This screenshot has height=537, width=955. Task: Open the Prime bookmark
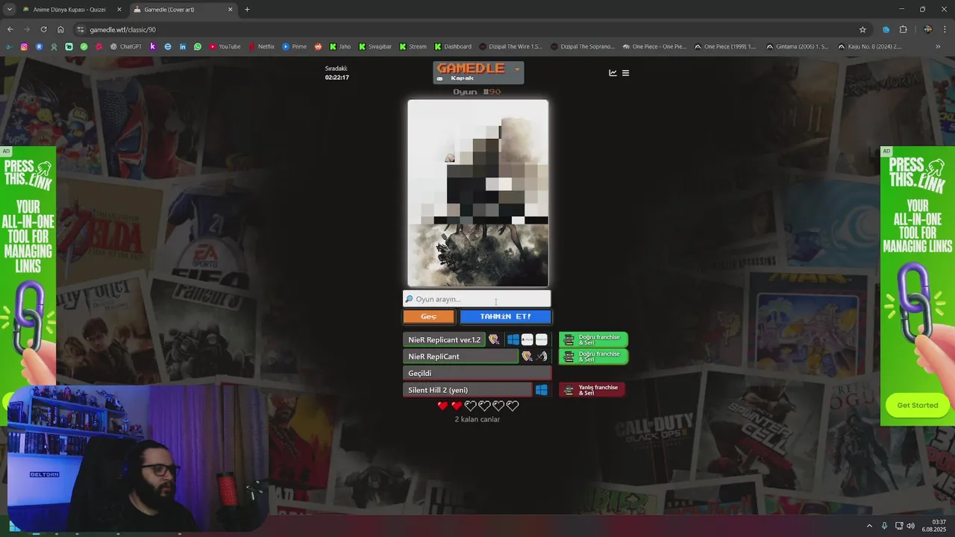[x=294, y=46]
